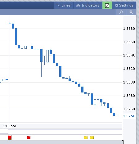Click the 1.3800 price axis label

[129, 82]
